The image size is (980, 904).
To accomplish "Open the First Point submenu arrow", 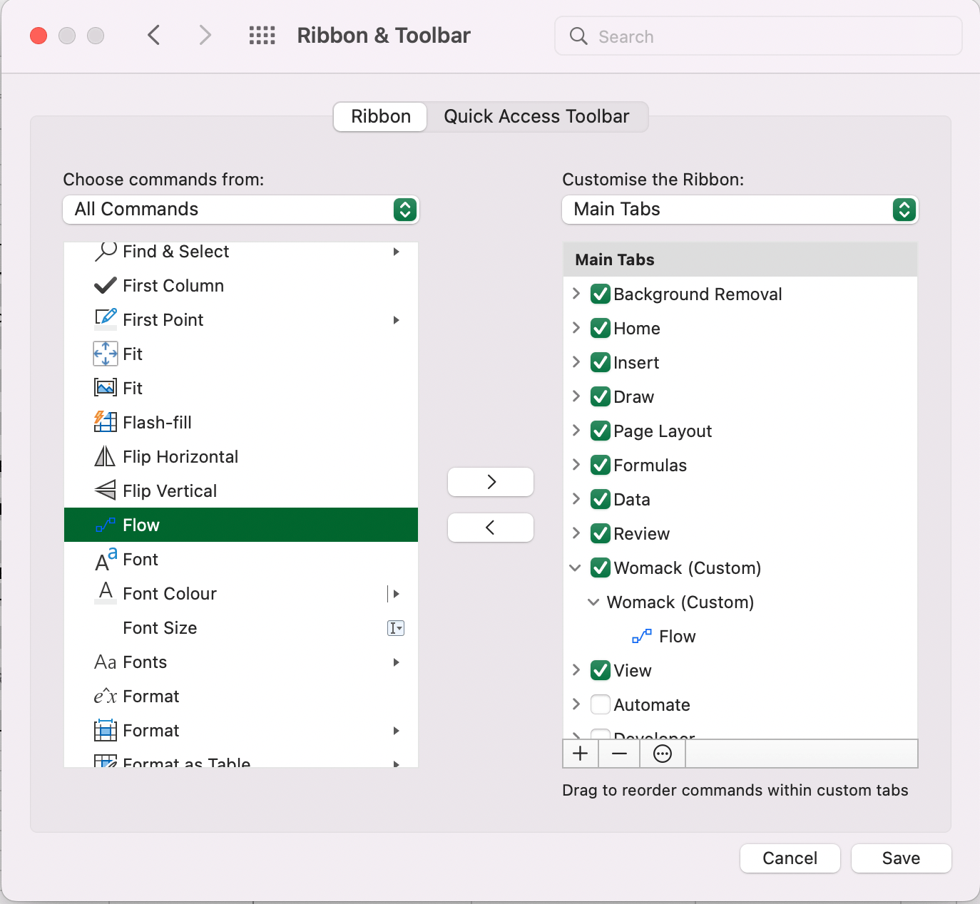I will 396,320.
